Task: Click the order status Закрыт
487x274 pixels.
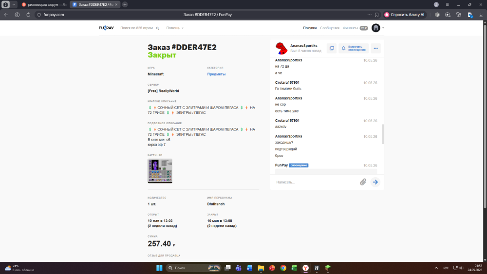Action: (162, 55)
